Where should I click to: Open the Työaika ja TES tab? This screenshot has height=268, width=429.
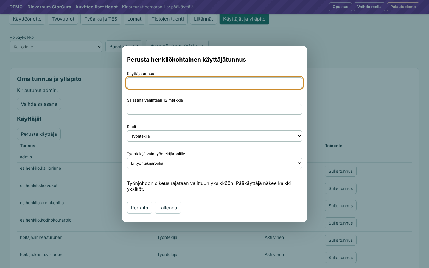tap(101, 19)
